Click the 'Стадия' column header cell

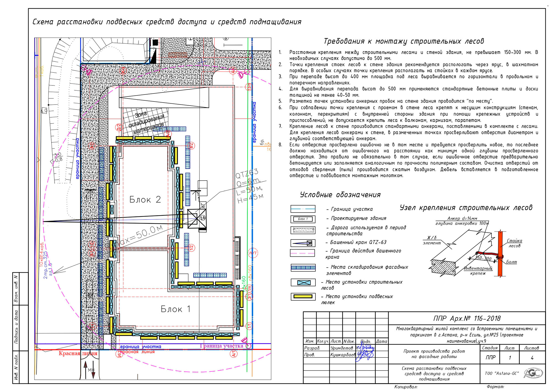(x=490, y=348)
